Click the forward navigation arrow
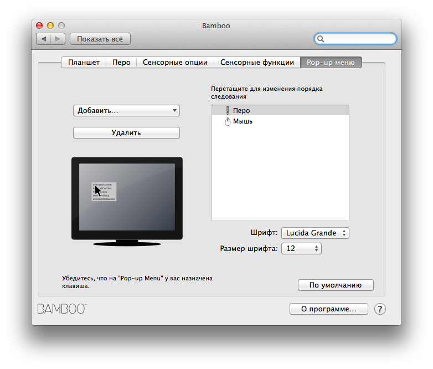The image size is (433, 369). [x=58, y=39]
